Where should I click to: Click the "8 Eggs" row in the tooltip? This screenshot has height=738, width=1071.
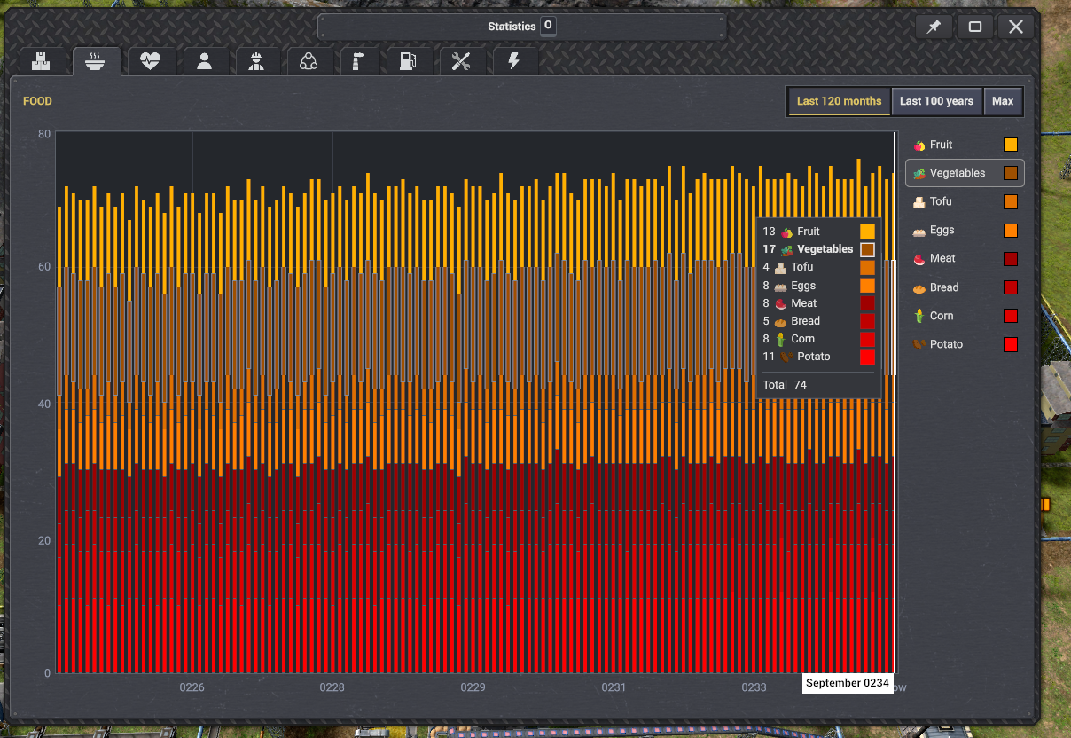(x=818, y=286)
